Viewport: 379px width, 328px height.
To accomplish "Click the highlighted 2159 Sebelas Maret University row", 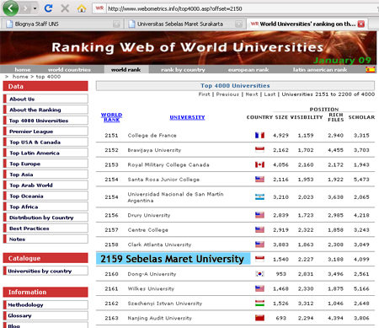I will 173,259.
